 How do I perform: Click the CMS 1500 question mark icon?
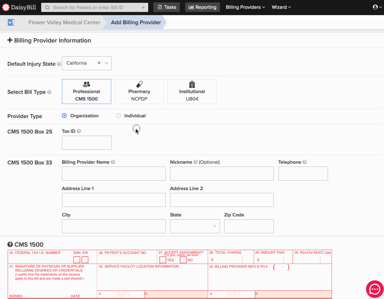(x=10, y=245)
